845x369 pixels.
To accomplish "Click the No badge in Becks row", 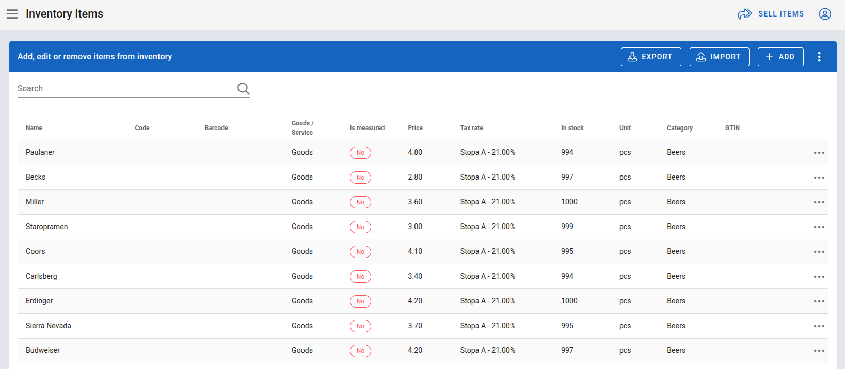I will (x=360, y=178).
